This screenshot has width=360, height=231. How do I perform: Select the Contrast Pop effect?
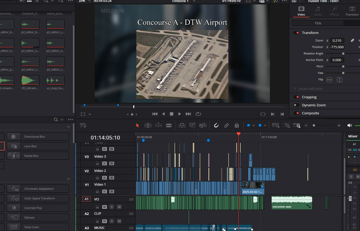[x=38, y=208]
